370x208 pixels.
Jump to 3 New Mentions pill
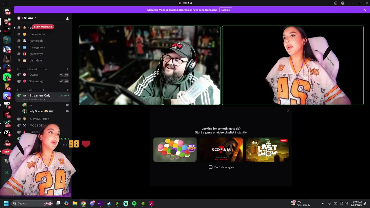coord(43,27)
